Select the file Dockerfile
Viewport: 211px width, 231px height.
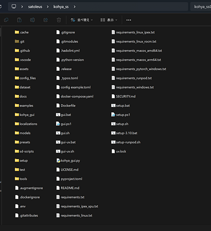tap(66, 106)
